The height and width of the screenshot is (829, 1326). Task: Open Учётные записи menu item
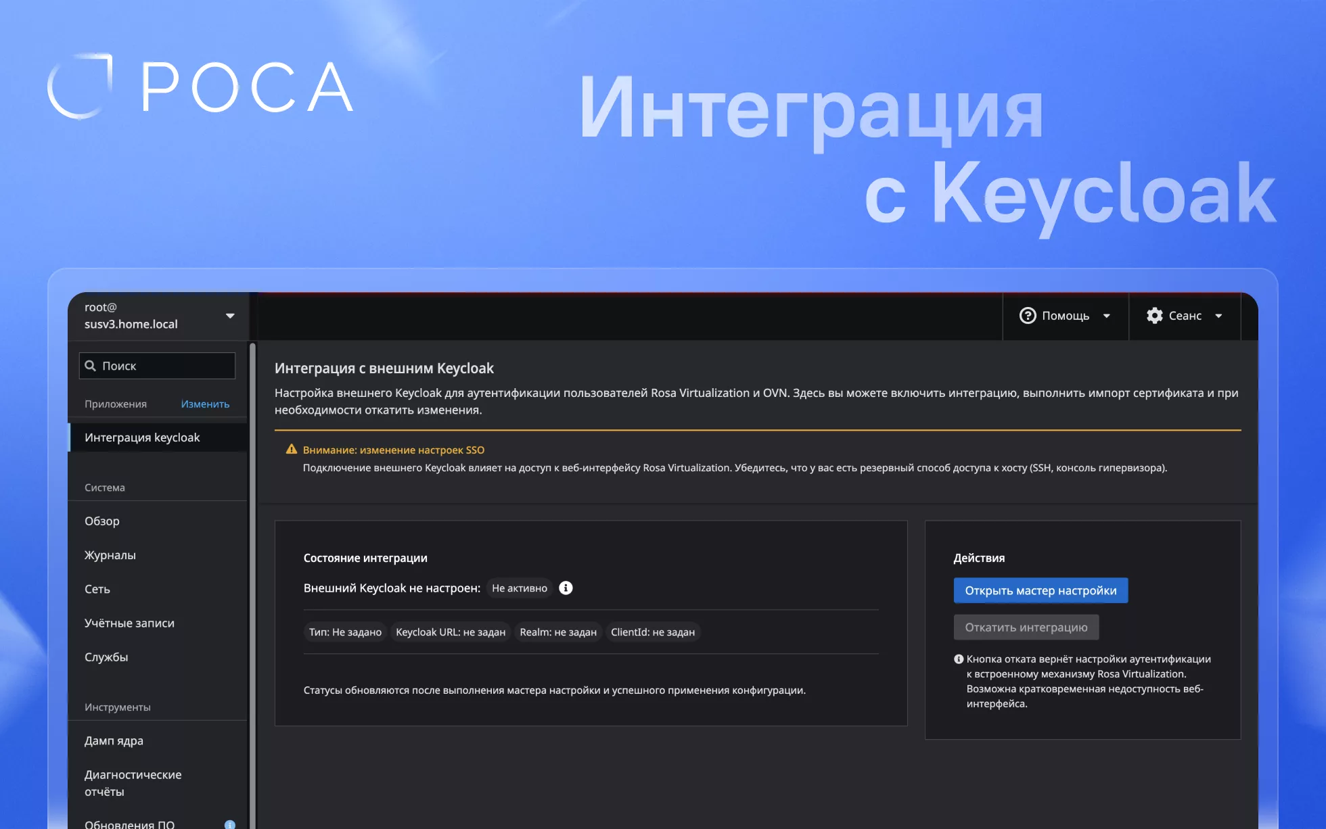tap(129, 623)
